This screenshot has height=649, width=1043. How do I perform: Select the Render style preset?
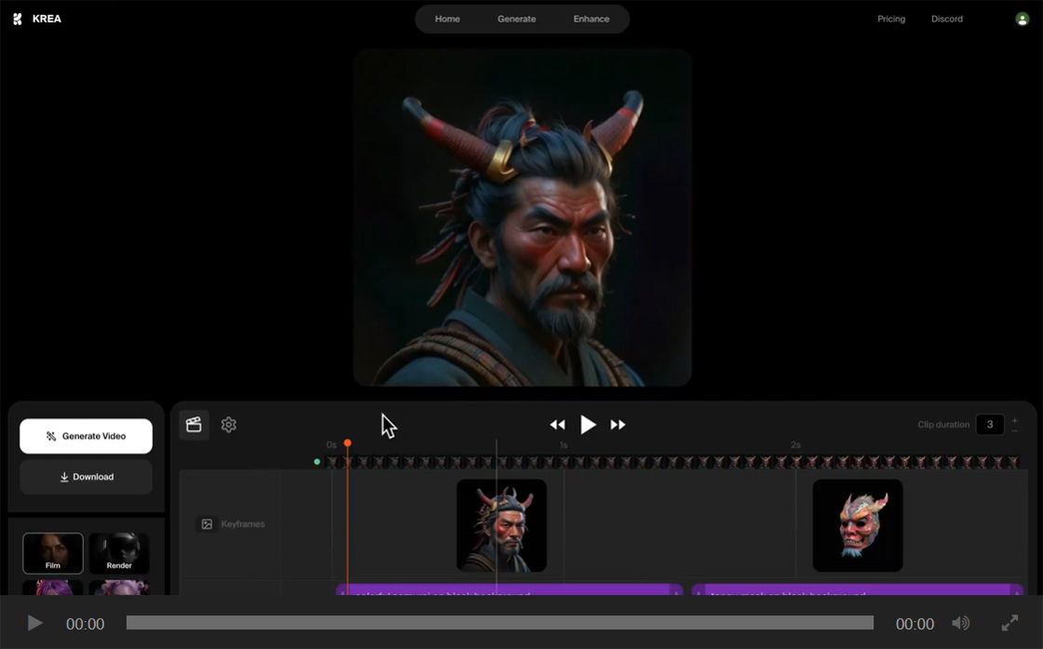119,552
